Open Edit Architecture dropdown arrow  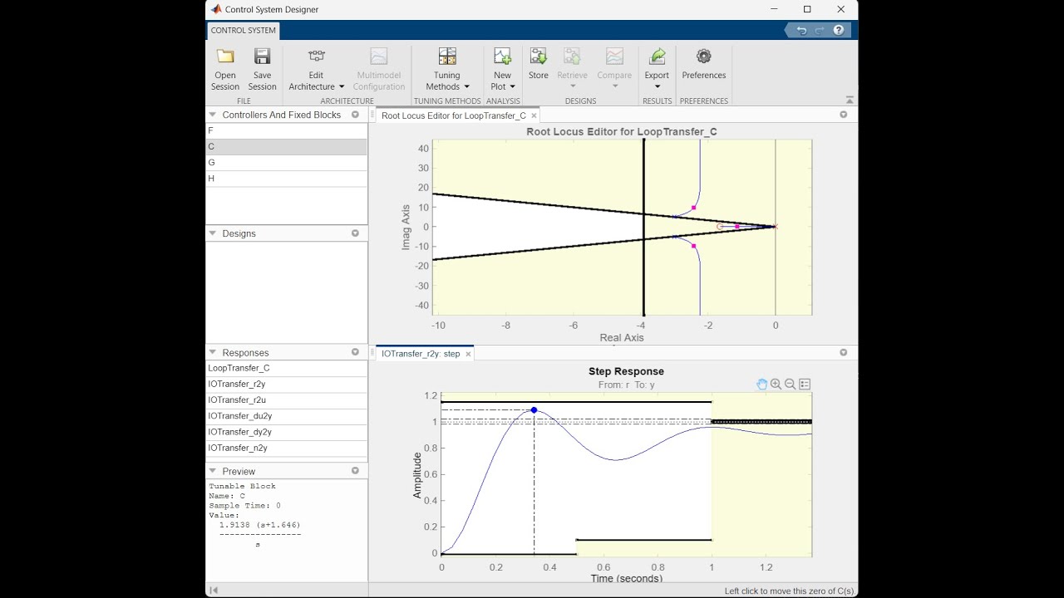pyautogui.click(x=342, y=87)
